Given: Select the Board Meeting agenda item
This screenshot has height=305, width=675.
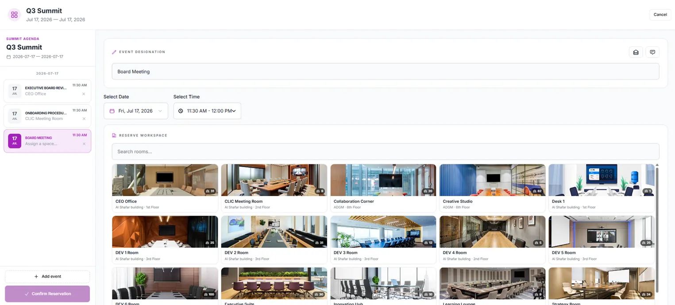Looking at the screenshot, I should click(x=47, y=141).
